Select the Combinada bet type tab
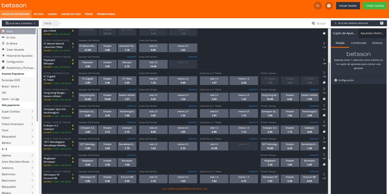Viewport: 389px width, 194px height. (x=359, y=43)
